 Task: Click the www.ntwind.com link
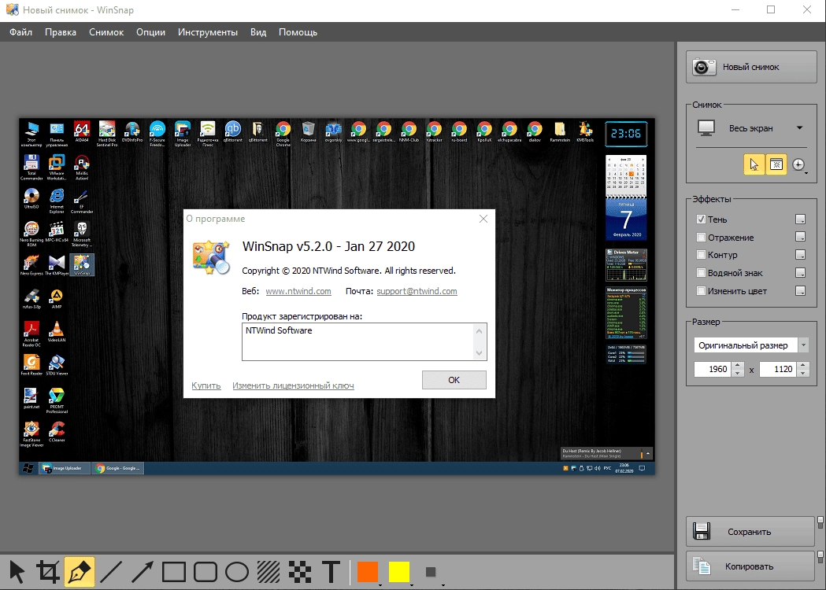coord(298,291)
